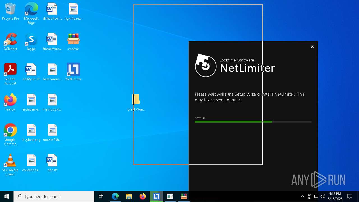Click the 'Locktime Software' label
The width and height of the screenshot is (359, 202).
pyautogui.click(x=237, y=60)
